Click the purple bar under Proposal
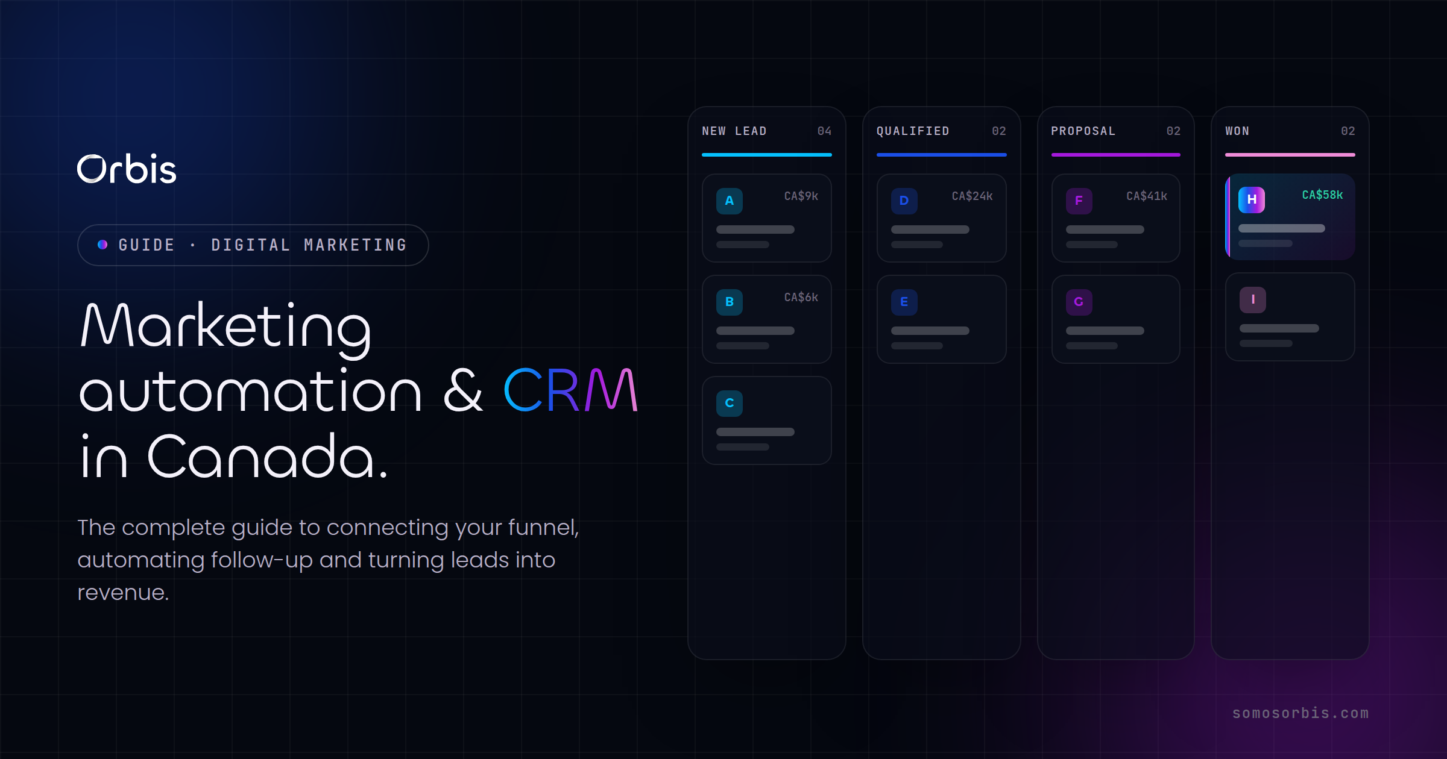The image size is (1447, 759). (x=1116, y=155)
